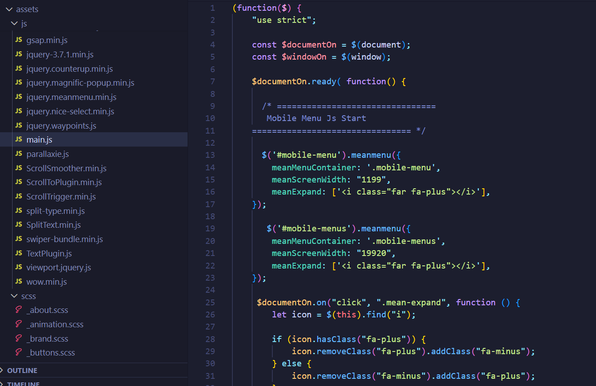
Task: Click JS icon of ScrollToPlugin.min.js
Action: click(x=18, y=182)
